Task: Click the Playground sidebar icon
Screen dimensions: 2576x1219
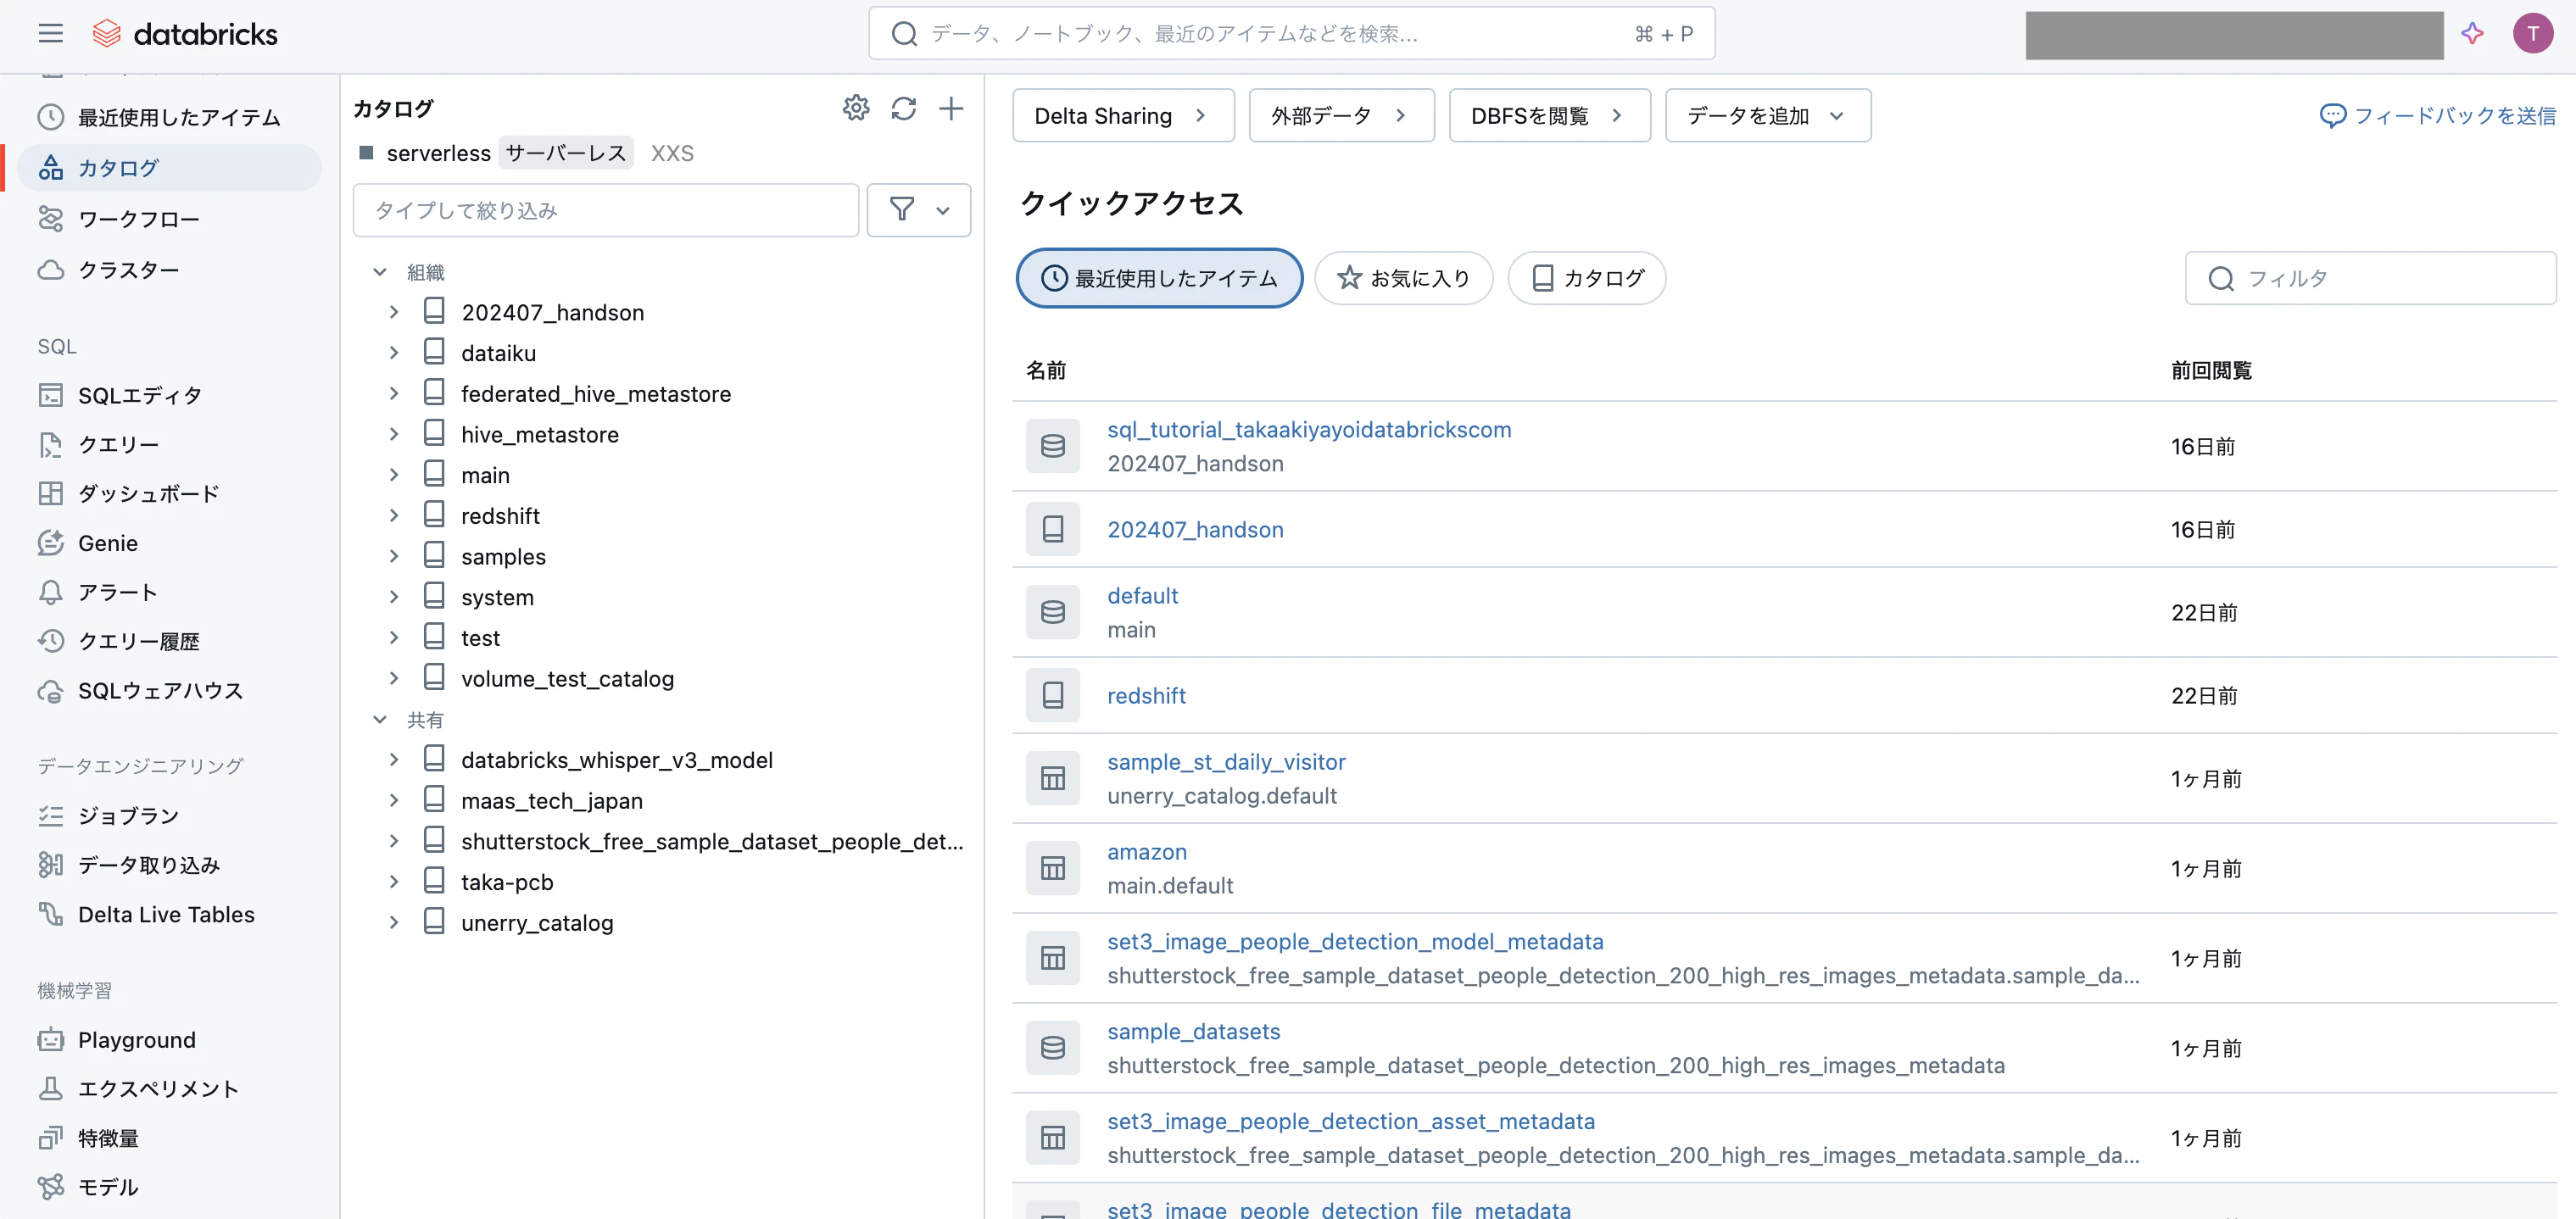Action: point(50,1040)
